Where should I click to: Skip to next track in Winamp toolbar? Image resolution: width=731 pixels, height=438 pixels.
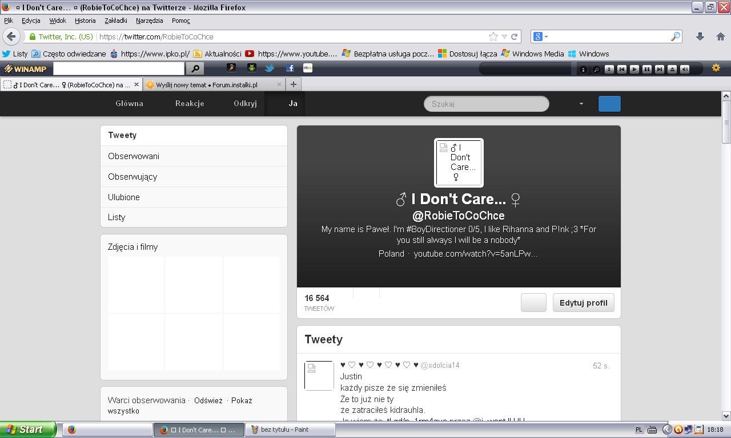(660, 69)
